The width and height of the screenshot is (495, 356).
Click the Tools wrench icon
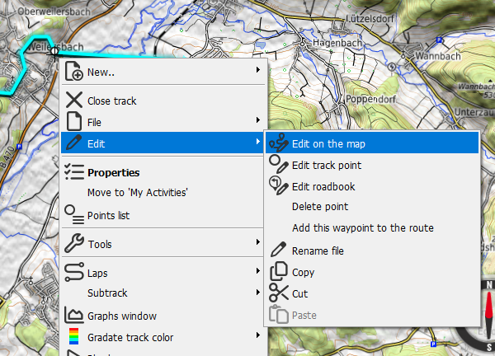[73, 244]
